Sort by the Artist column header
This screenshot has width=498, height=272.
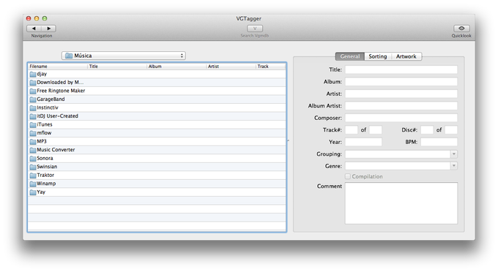click(231, 67)
